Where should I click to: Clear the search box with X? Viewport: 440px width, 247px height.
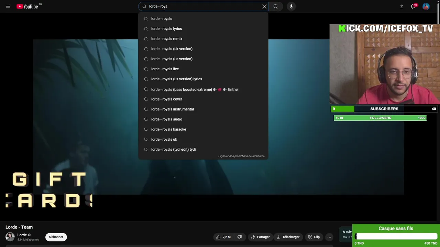click(264, 7)
